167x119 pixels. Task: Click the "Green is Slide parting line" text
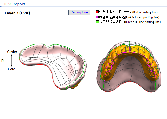(143, 22)
